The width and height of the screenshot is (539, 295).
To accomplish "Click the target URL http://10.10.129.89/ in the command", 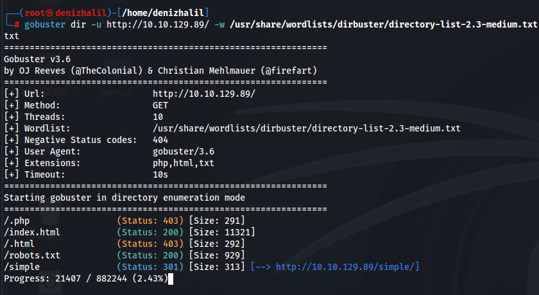I will click(157, 24).
